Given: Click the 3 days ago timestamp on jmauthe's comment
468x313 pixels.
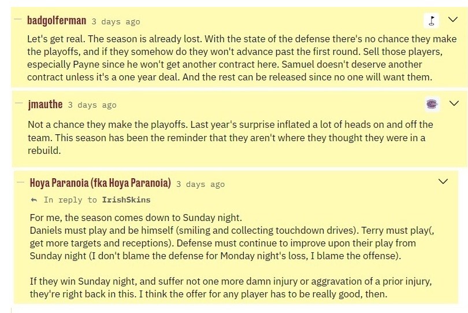Looking at the screenshot, I should pyautogui.click(x=92, y=105).
